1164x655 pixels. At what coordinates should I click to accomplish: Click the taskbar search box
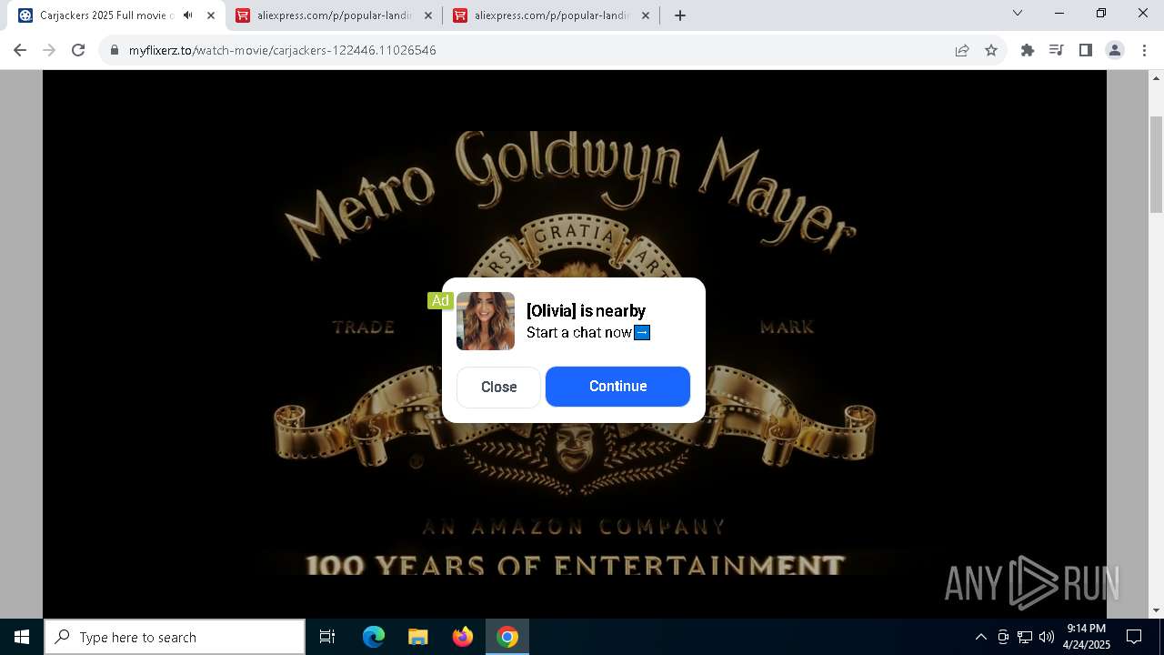(175, 637)
